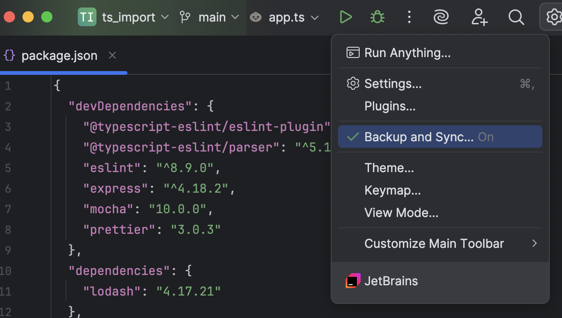
Task: Open Code With Me add-user icon
Action: coord(479,17)
